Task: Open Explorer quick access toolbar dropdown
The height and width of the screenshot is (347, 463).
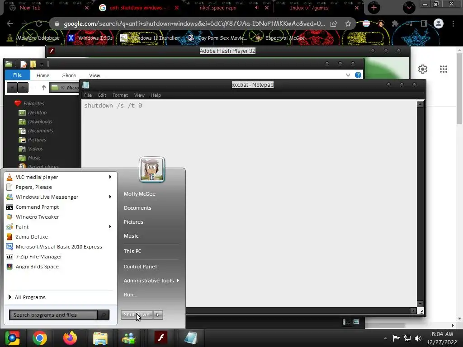Action: tap(42, 64)
